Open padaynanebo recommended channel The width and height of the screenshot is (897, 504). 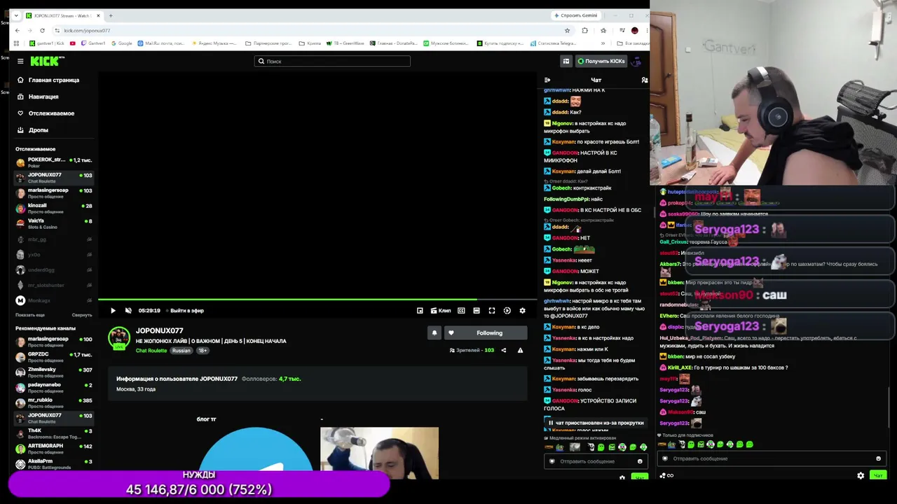tap(55, 388)
